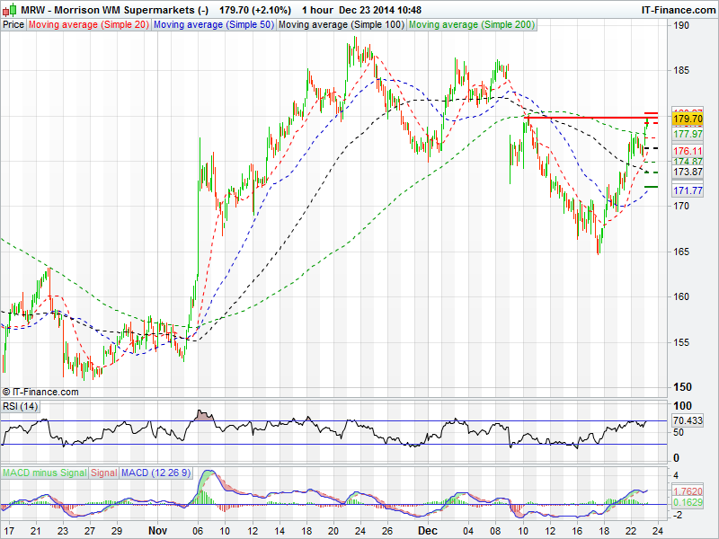Viewport: 719px width, 539px height.
Task: Select the Moving average (Simple 20) label
Action: (x=88, y=25)
